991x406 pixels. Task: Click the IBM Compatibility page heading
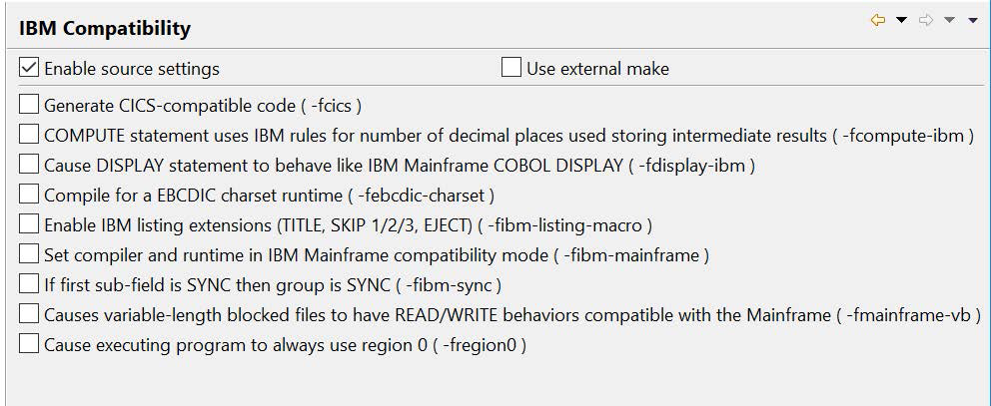105,29
